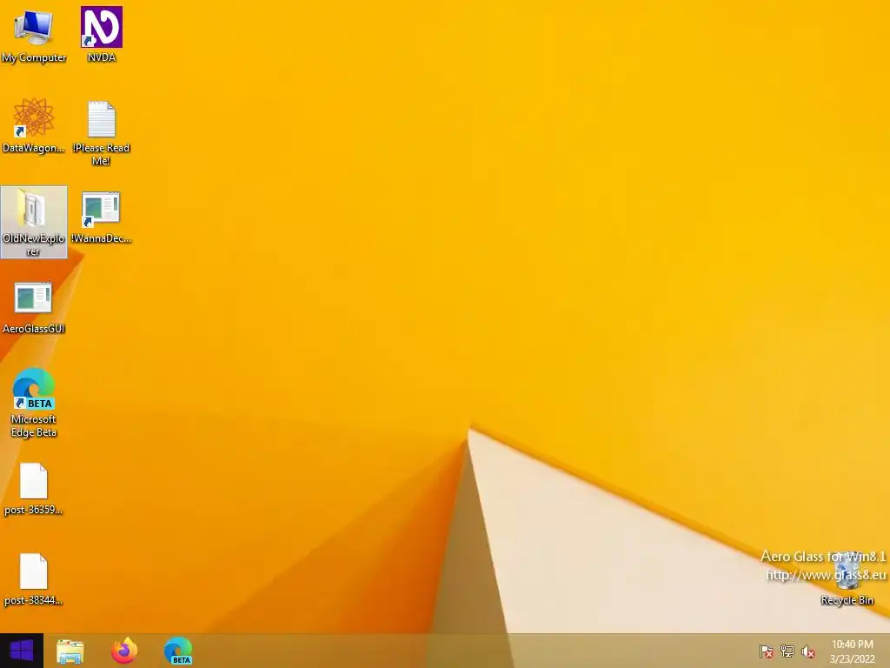Open the Windows Start button
890x668 pixels.
22,651
